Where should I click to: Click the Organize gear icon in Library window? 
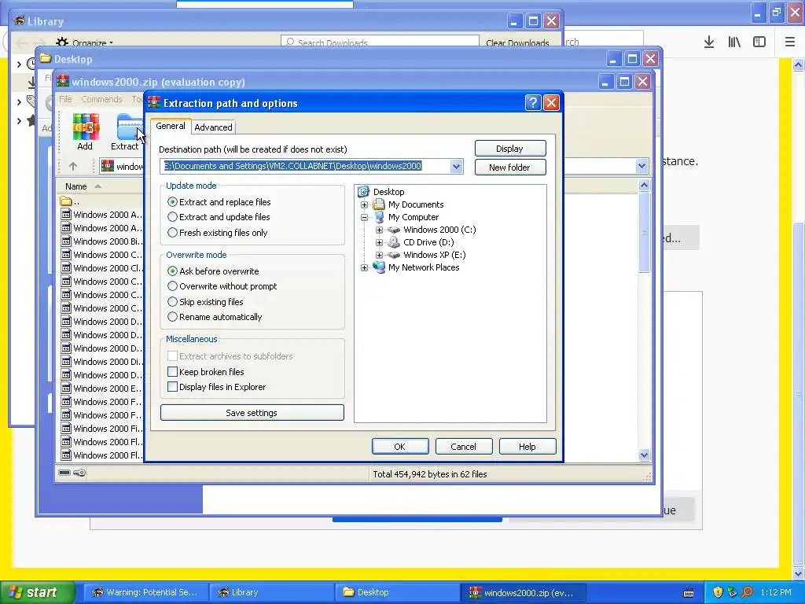[62, 42]
